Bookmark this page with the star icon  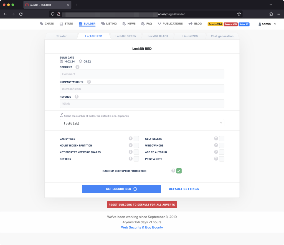click(x=239, y=14)
